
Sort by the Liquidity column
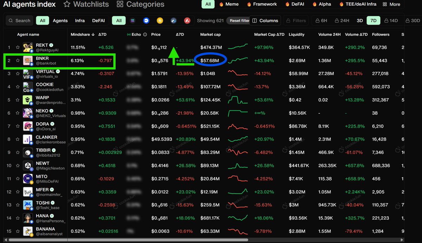297,35
